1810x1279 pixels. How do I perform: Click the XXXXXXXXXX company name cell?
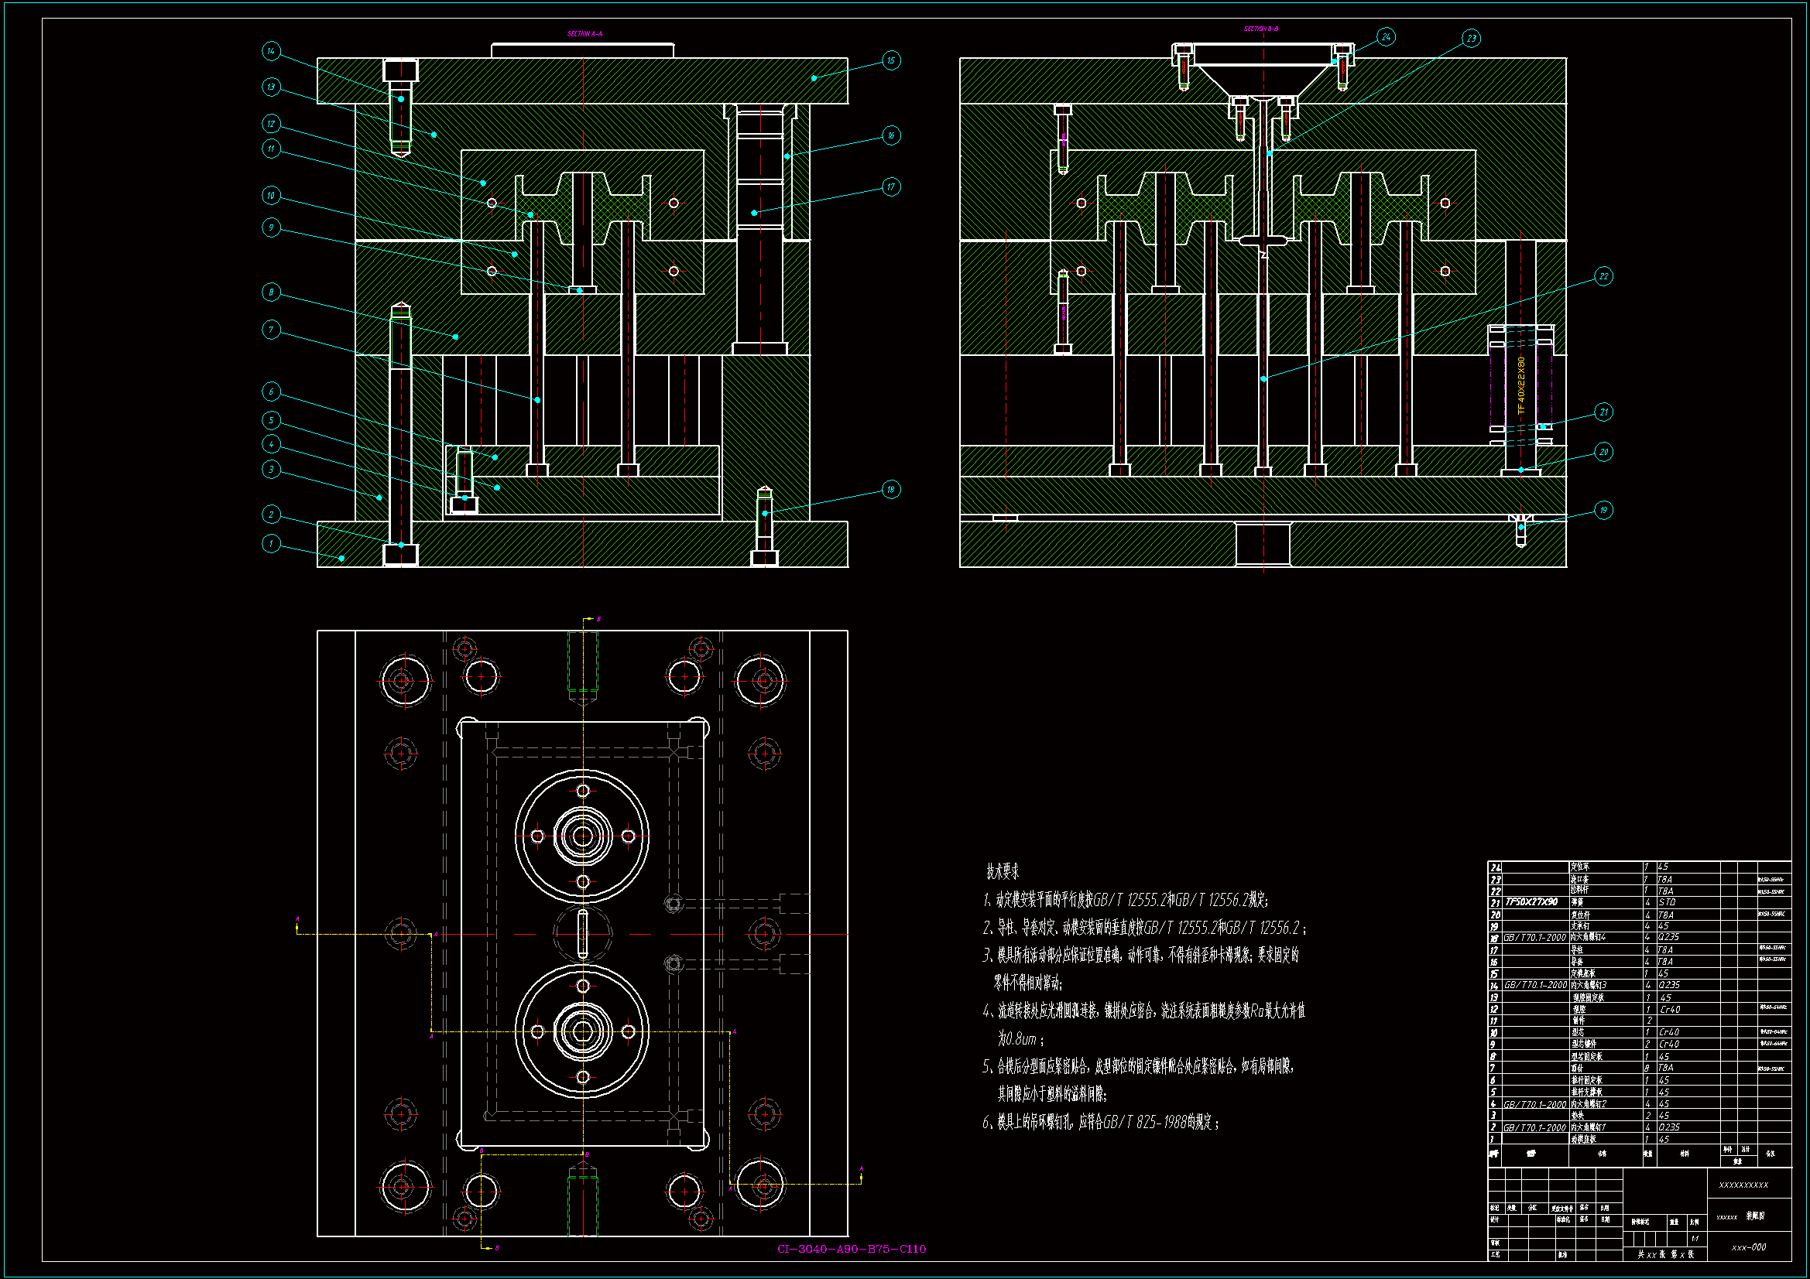coord(1743,1185)
